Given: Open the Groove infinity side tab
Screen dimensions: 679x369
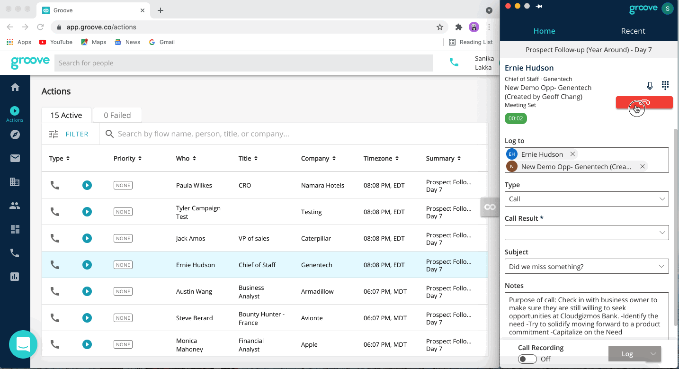Looking at the screenshot, I should 490,207.
